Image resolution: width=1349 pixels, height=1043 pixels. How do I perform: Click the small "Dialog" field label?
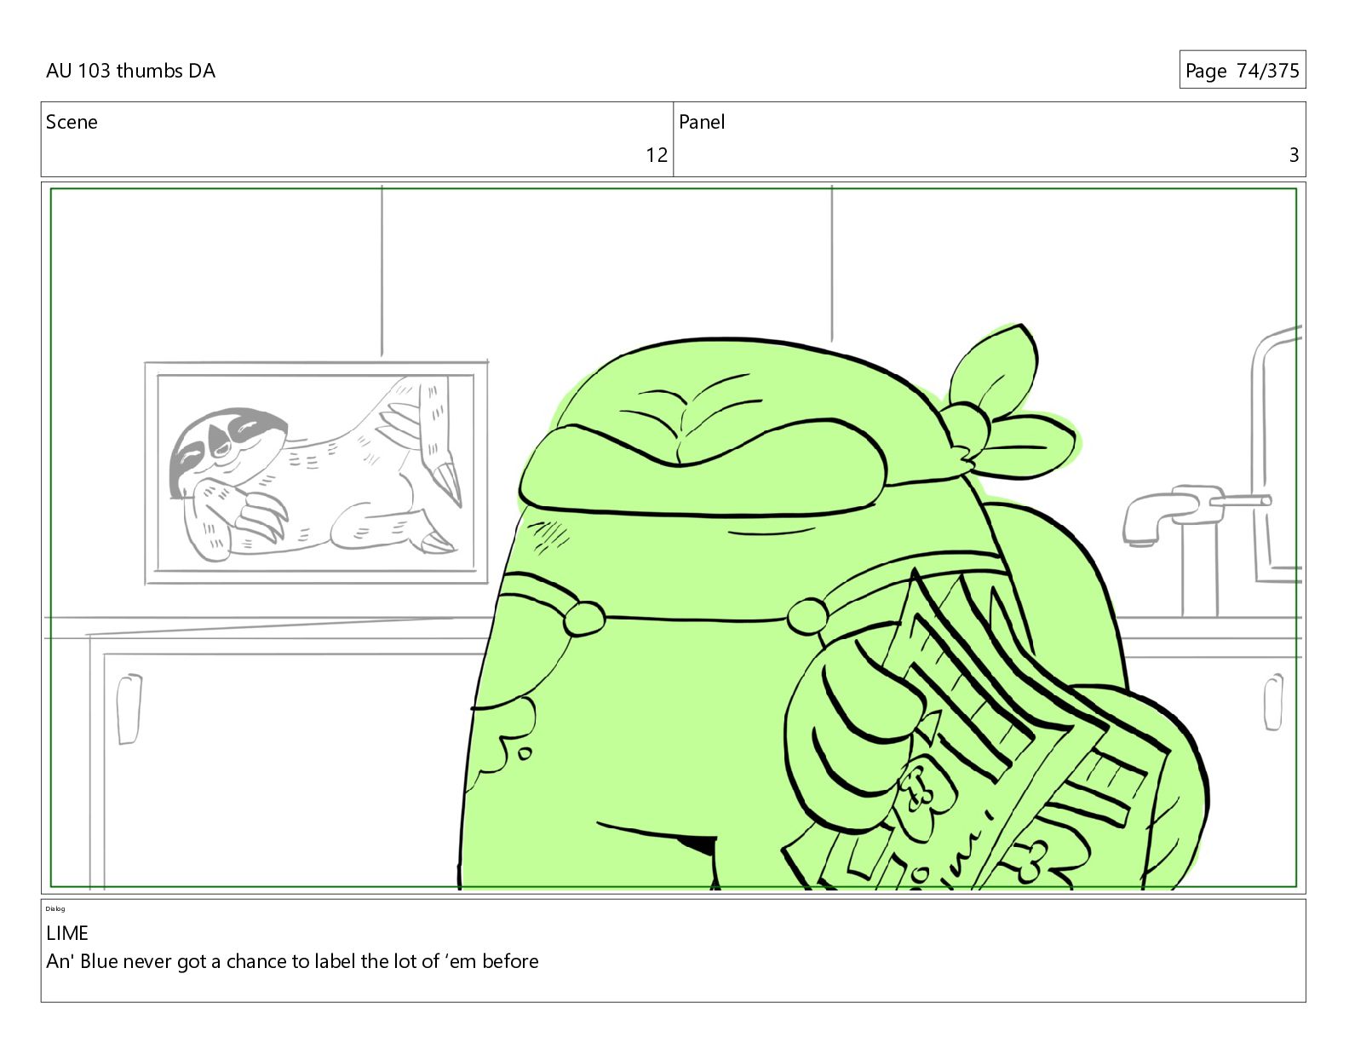[55, 908]
